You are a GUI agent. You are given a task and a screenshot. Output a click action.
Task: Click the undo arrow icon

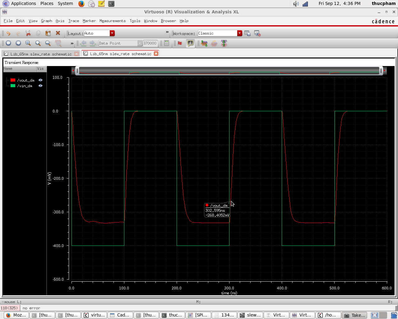click(8, 33)
